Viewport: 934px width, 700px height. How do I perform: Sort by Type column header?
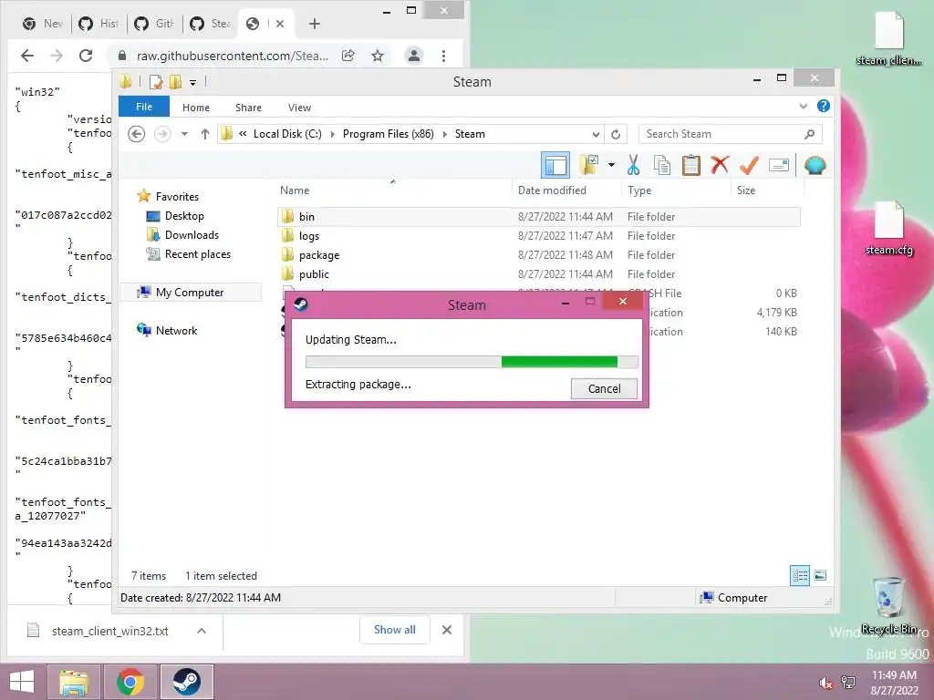676,190
